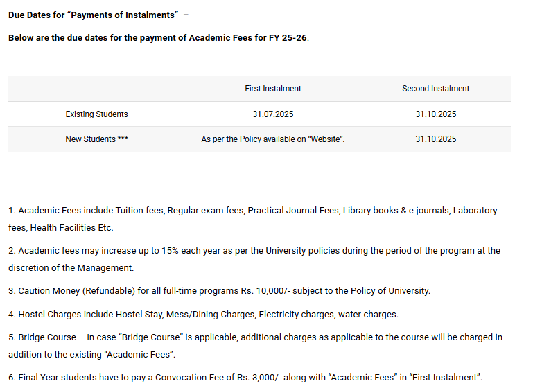Click the "Due Dates for Payments of Instalments" heading

click(x=98, y=15)
